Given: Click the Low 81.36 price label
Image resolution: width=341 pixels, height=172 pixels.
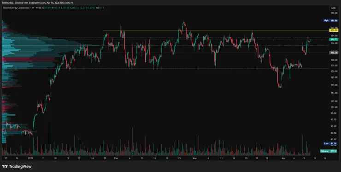Looking at the screenshot, I should point(330,143).
